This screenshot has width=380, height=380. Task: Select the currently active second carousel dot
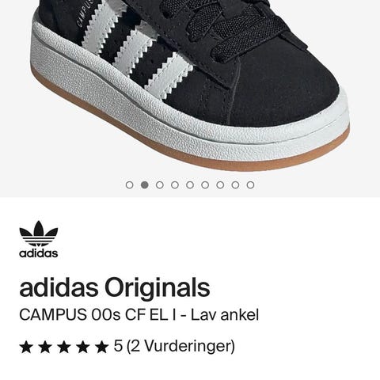point(144,185)
